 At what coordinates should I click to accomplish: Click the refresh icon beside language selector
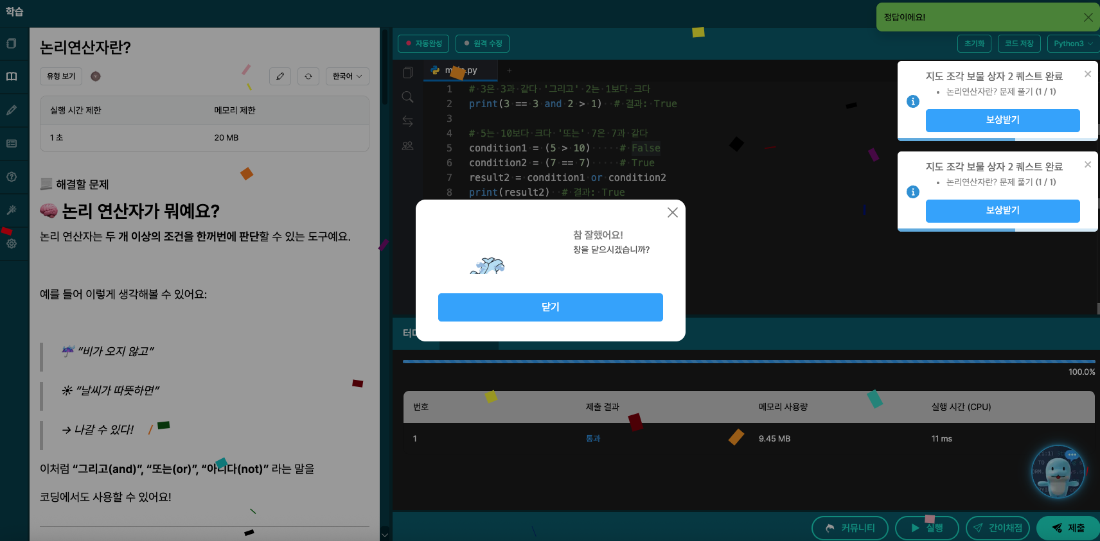(308, 76)
